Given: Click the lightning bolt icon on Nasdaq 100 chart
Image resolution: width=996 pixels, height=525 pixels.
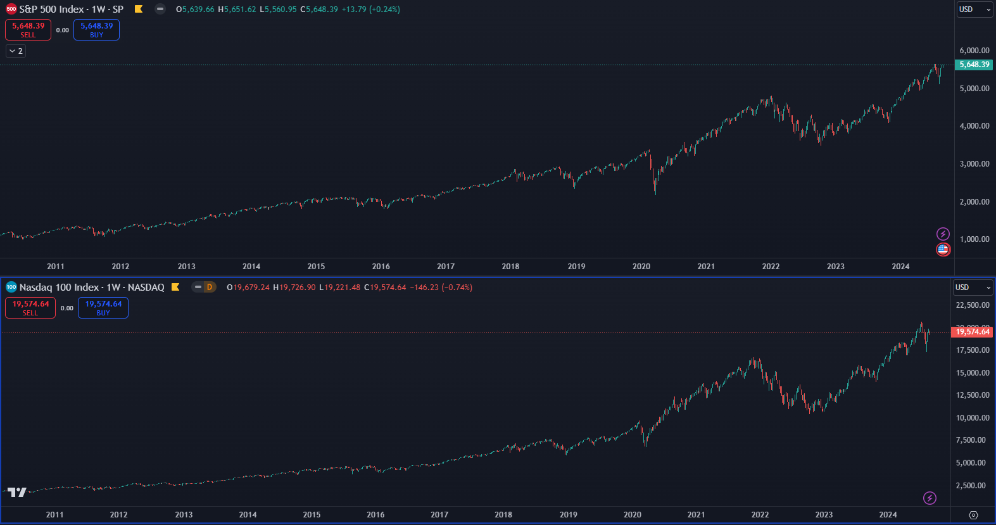Looking at the screenshot, I should [930, 498].
